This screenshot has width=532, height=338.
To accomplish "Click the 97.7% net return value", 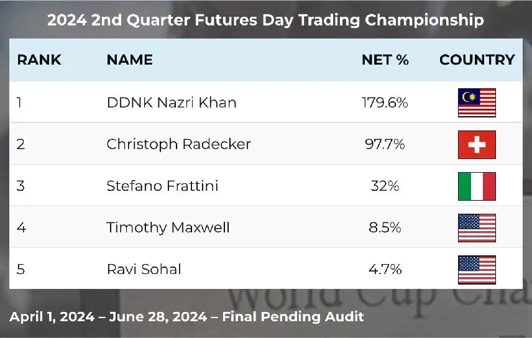I will pos(385,144).
